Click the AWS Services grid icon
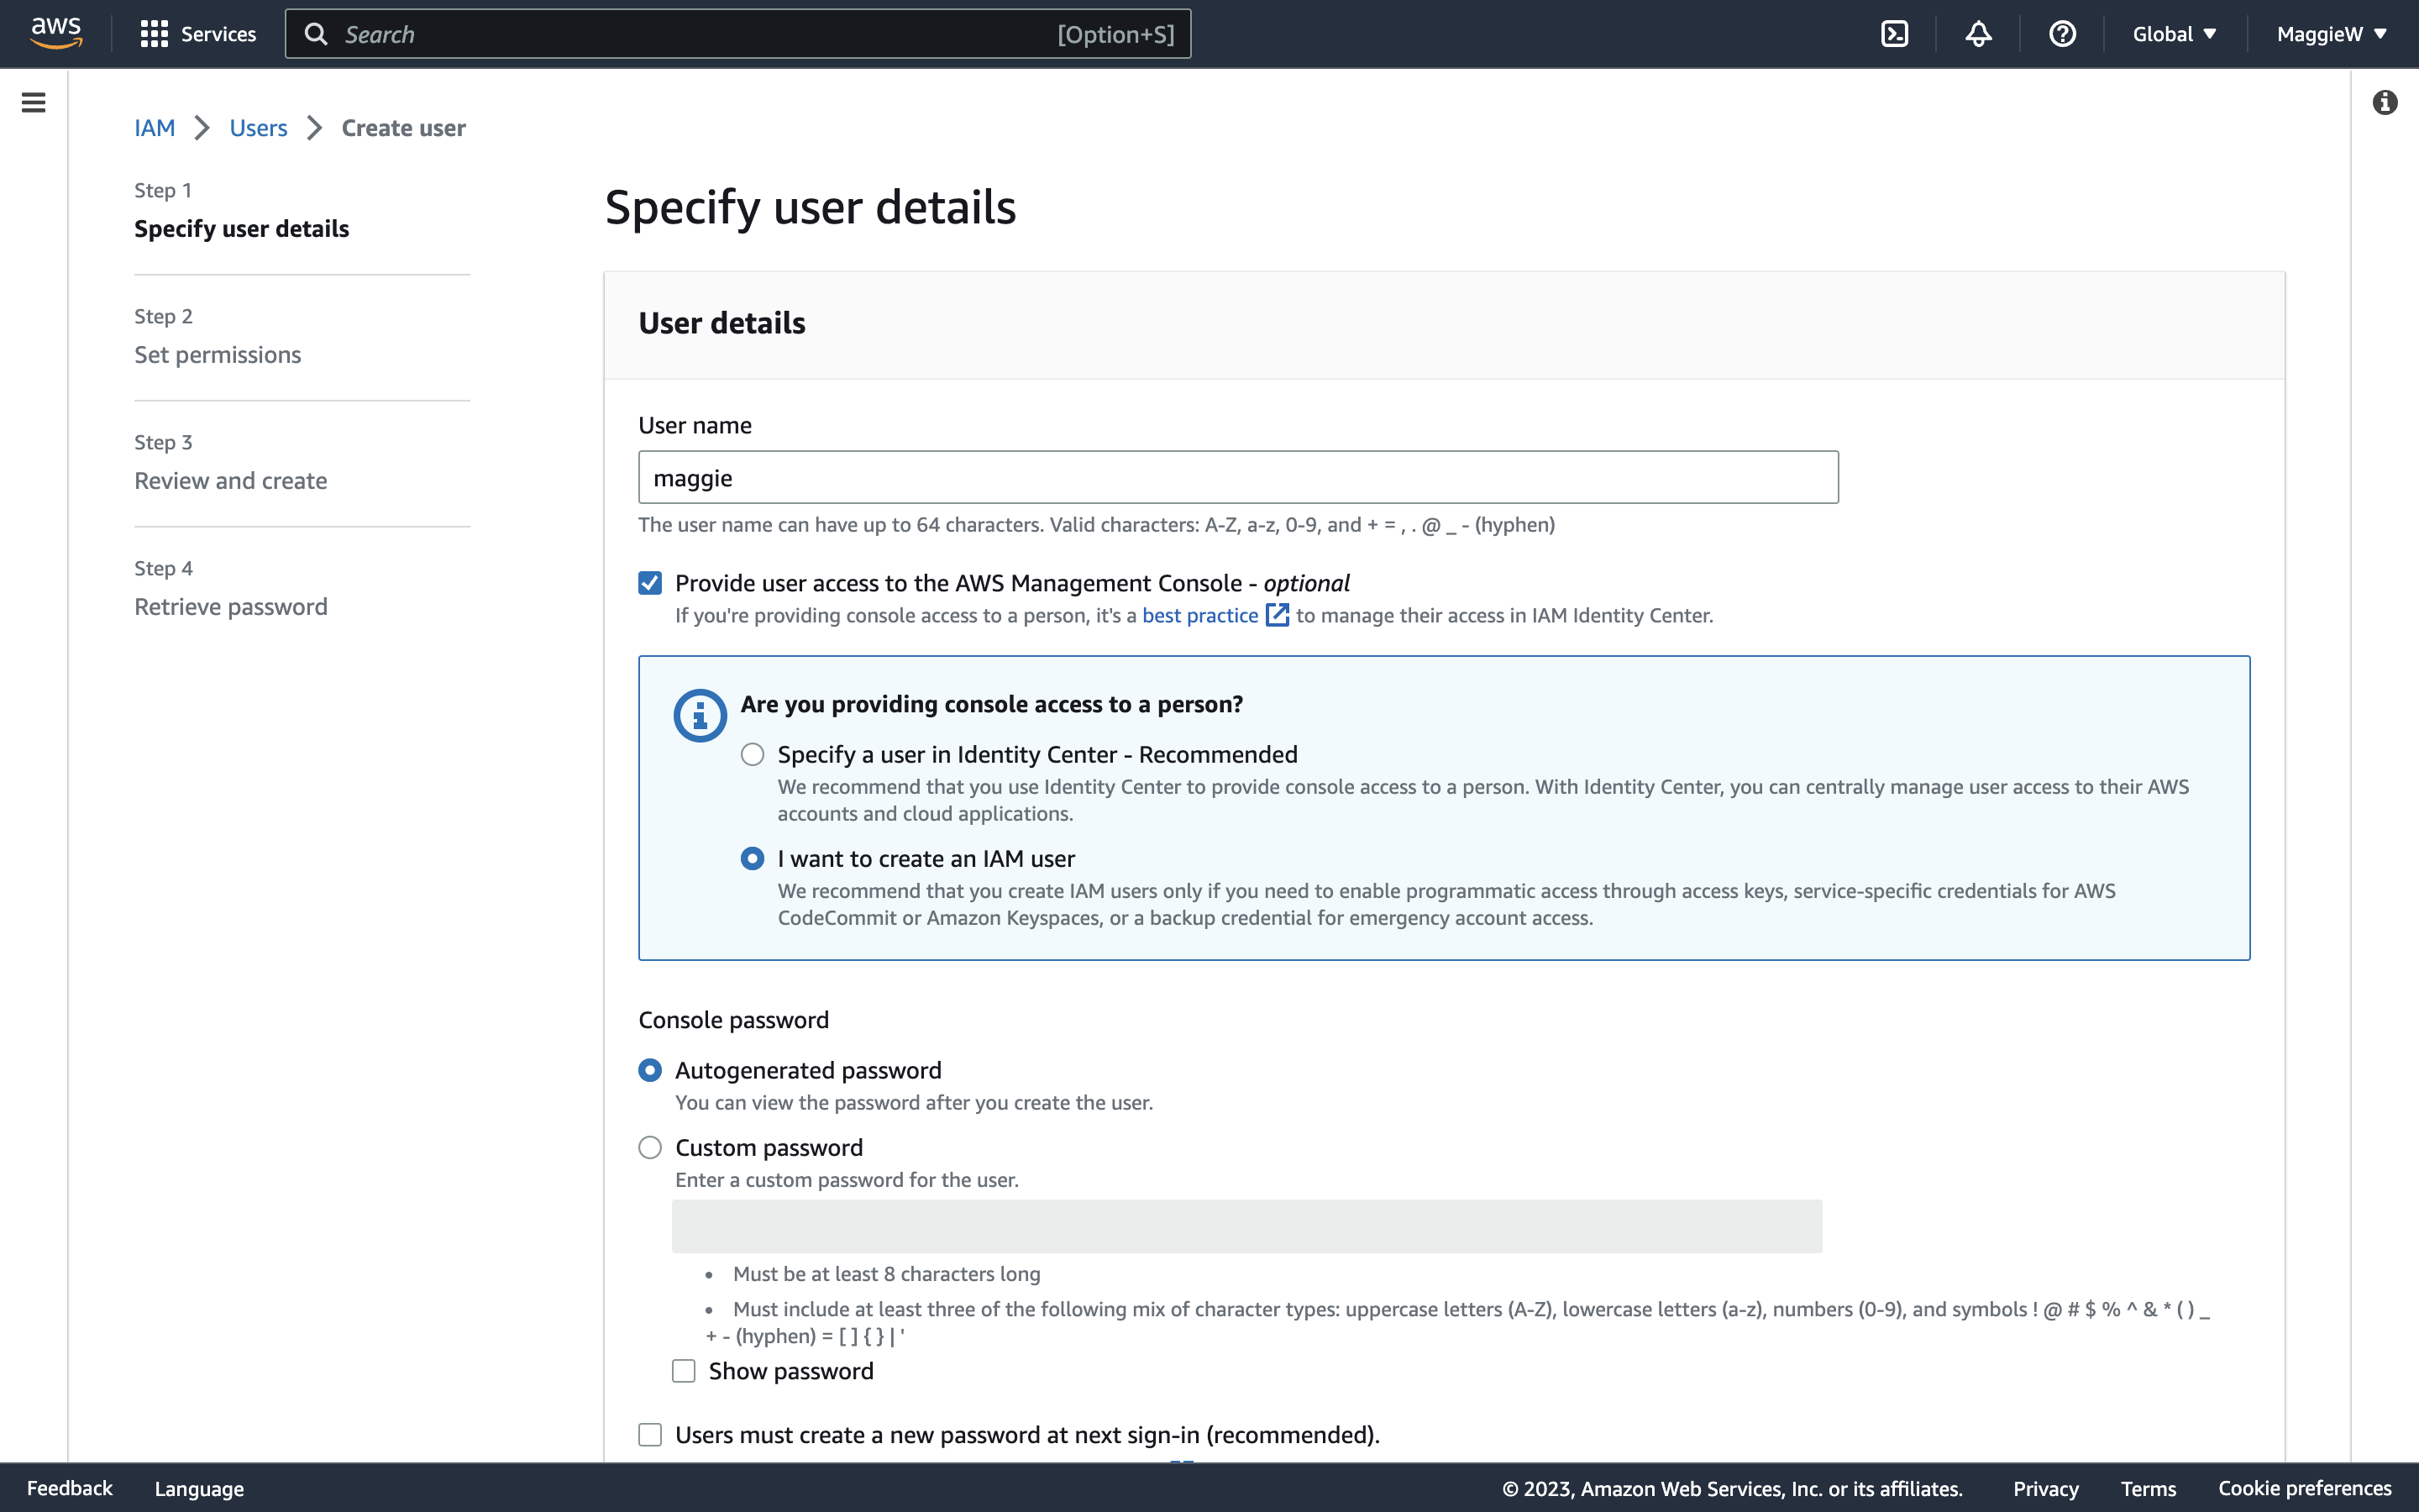2419x1512 pixels. coord(153,34)
